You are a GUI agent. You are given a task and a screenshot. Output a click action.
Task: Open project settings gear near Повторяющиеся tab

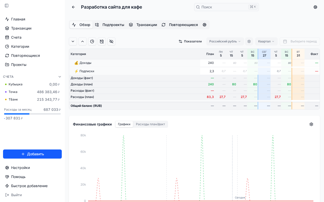[205, 25]
